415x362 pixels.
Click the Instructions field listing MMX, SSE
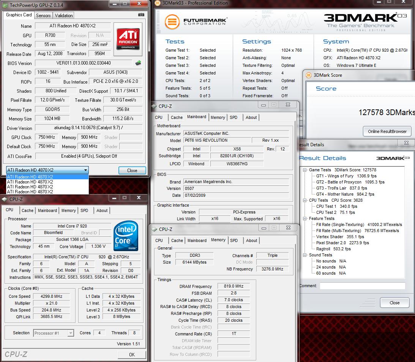point(86,277)
